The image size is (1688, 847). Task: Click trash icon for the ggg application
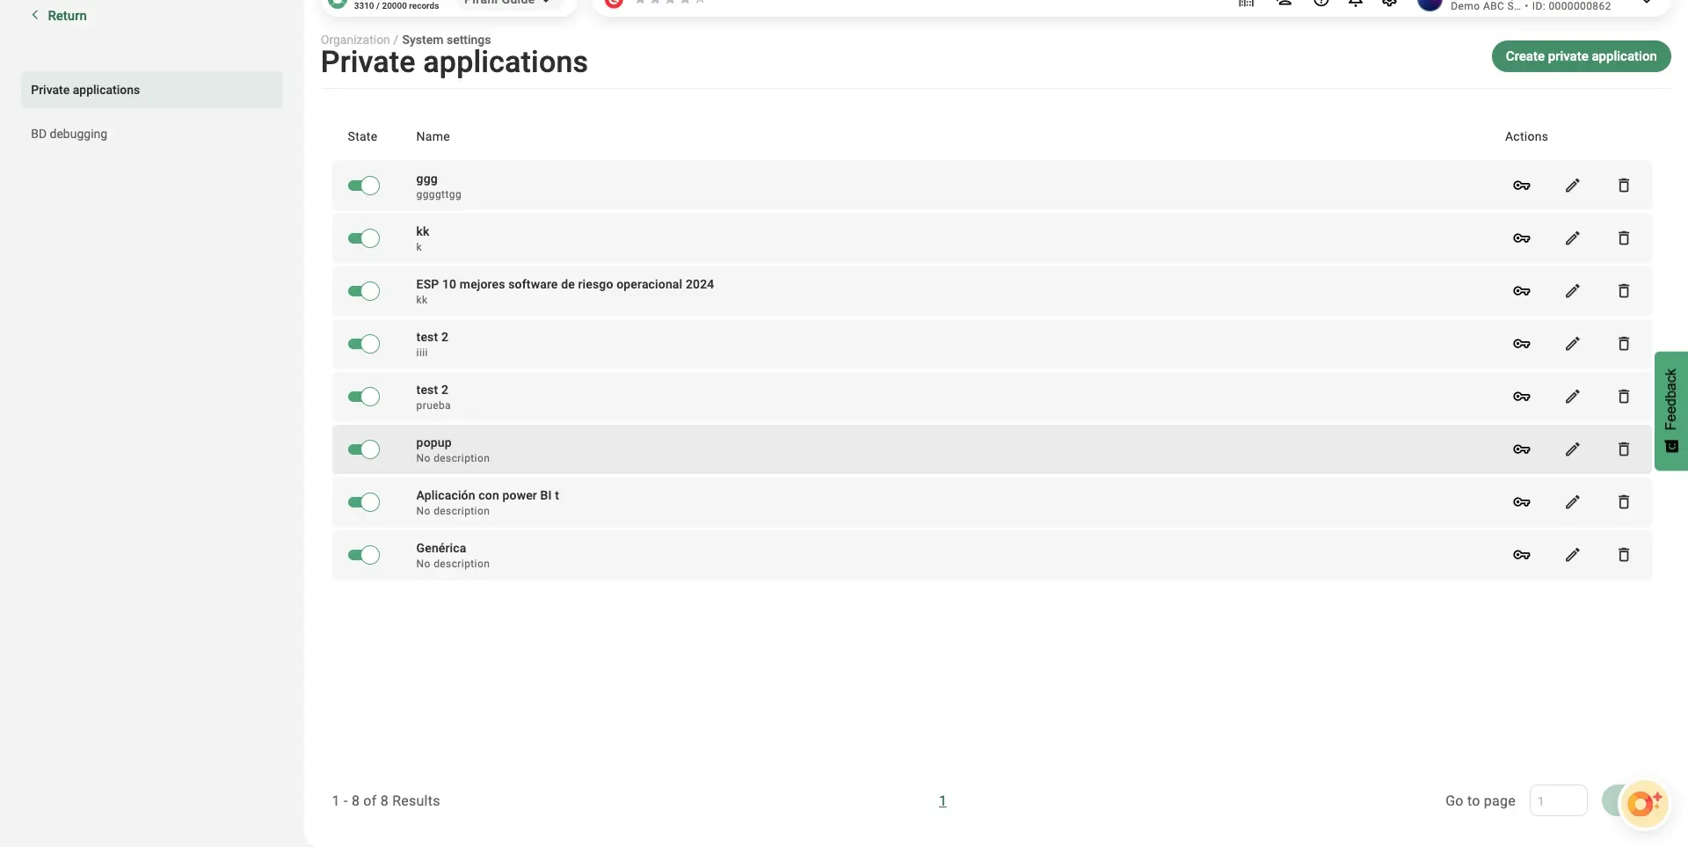(1623, 186)
